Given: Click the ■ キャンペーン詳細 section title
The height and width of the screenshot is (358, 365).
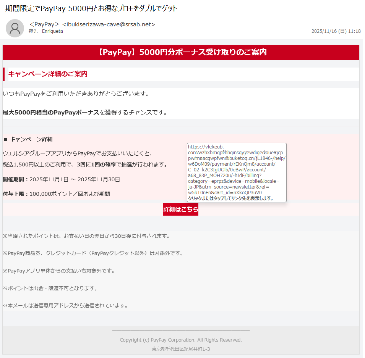Looking at the screenshot, I should (28, 139).
